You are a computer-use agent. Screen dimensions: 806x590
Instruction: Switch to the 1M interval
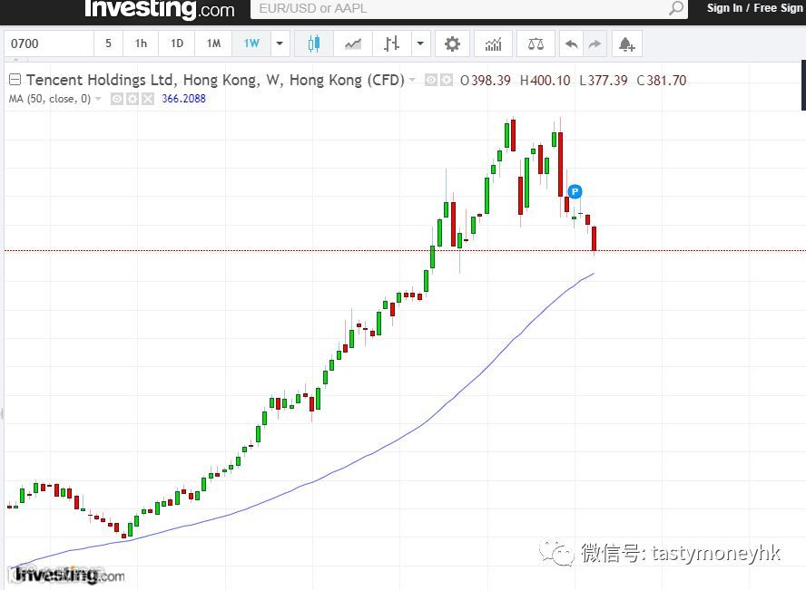tap(213, 44)
